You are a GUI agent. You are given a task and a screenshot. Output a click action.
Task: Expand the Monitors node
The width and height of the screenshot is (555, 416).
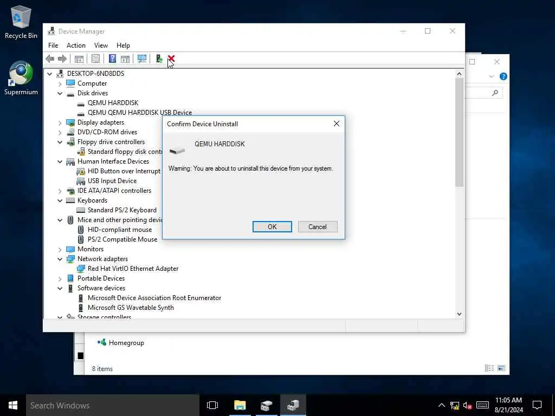(60, 249)
